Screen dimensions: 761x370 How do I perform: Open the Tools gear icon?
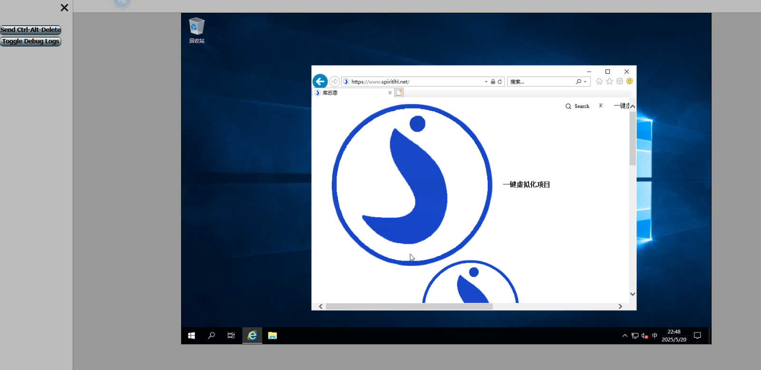coord(620,81)
